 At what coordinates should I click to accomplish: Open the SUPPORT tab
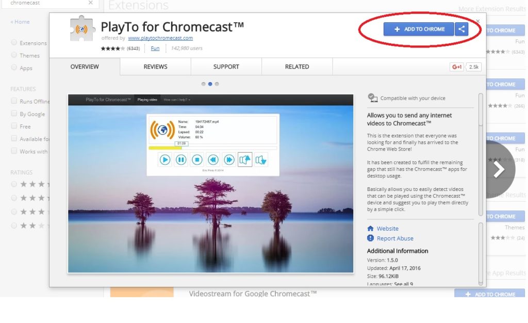(x=226, y=67)
